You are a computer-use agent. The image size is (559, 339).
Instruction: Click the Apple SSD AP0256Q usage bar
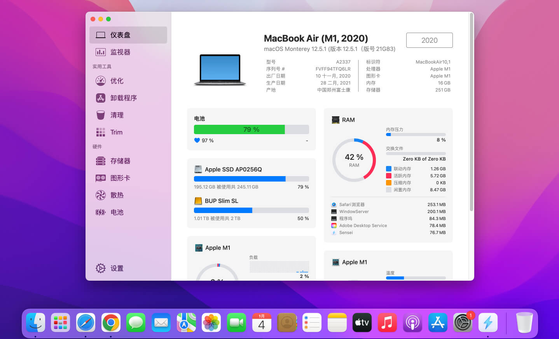[x=251, y=179]
